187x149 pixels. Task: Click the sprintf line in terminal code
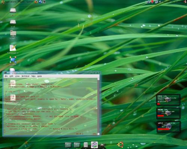[31, 84]
